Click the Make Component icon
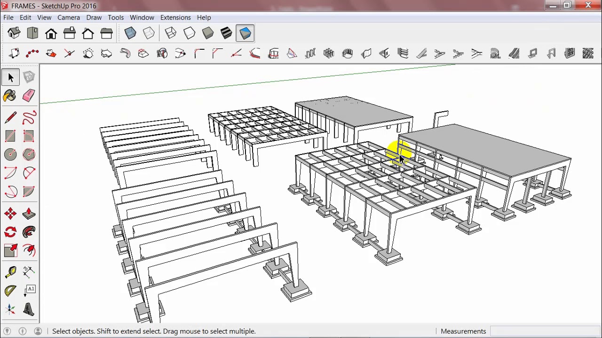 (x=29, y=77)
